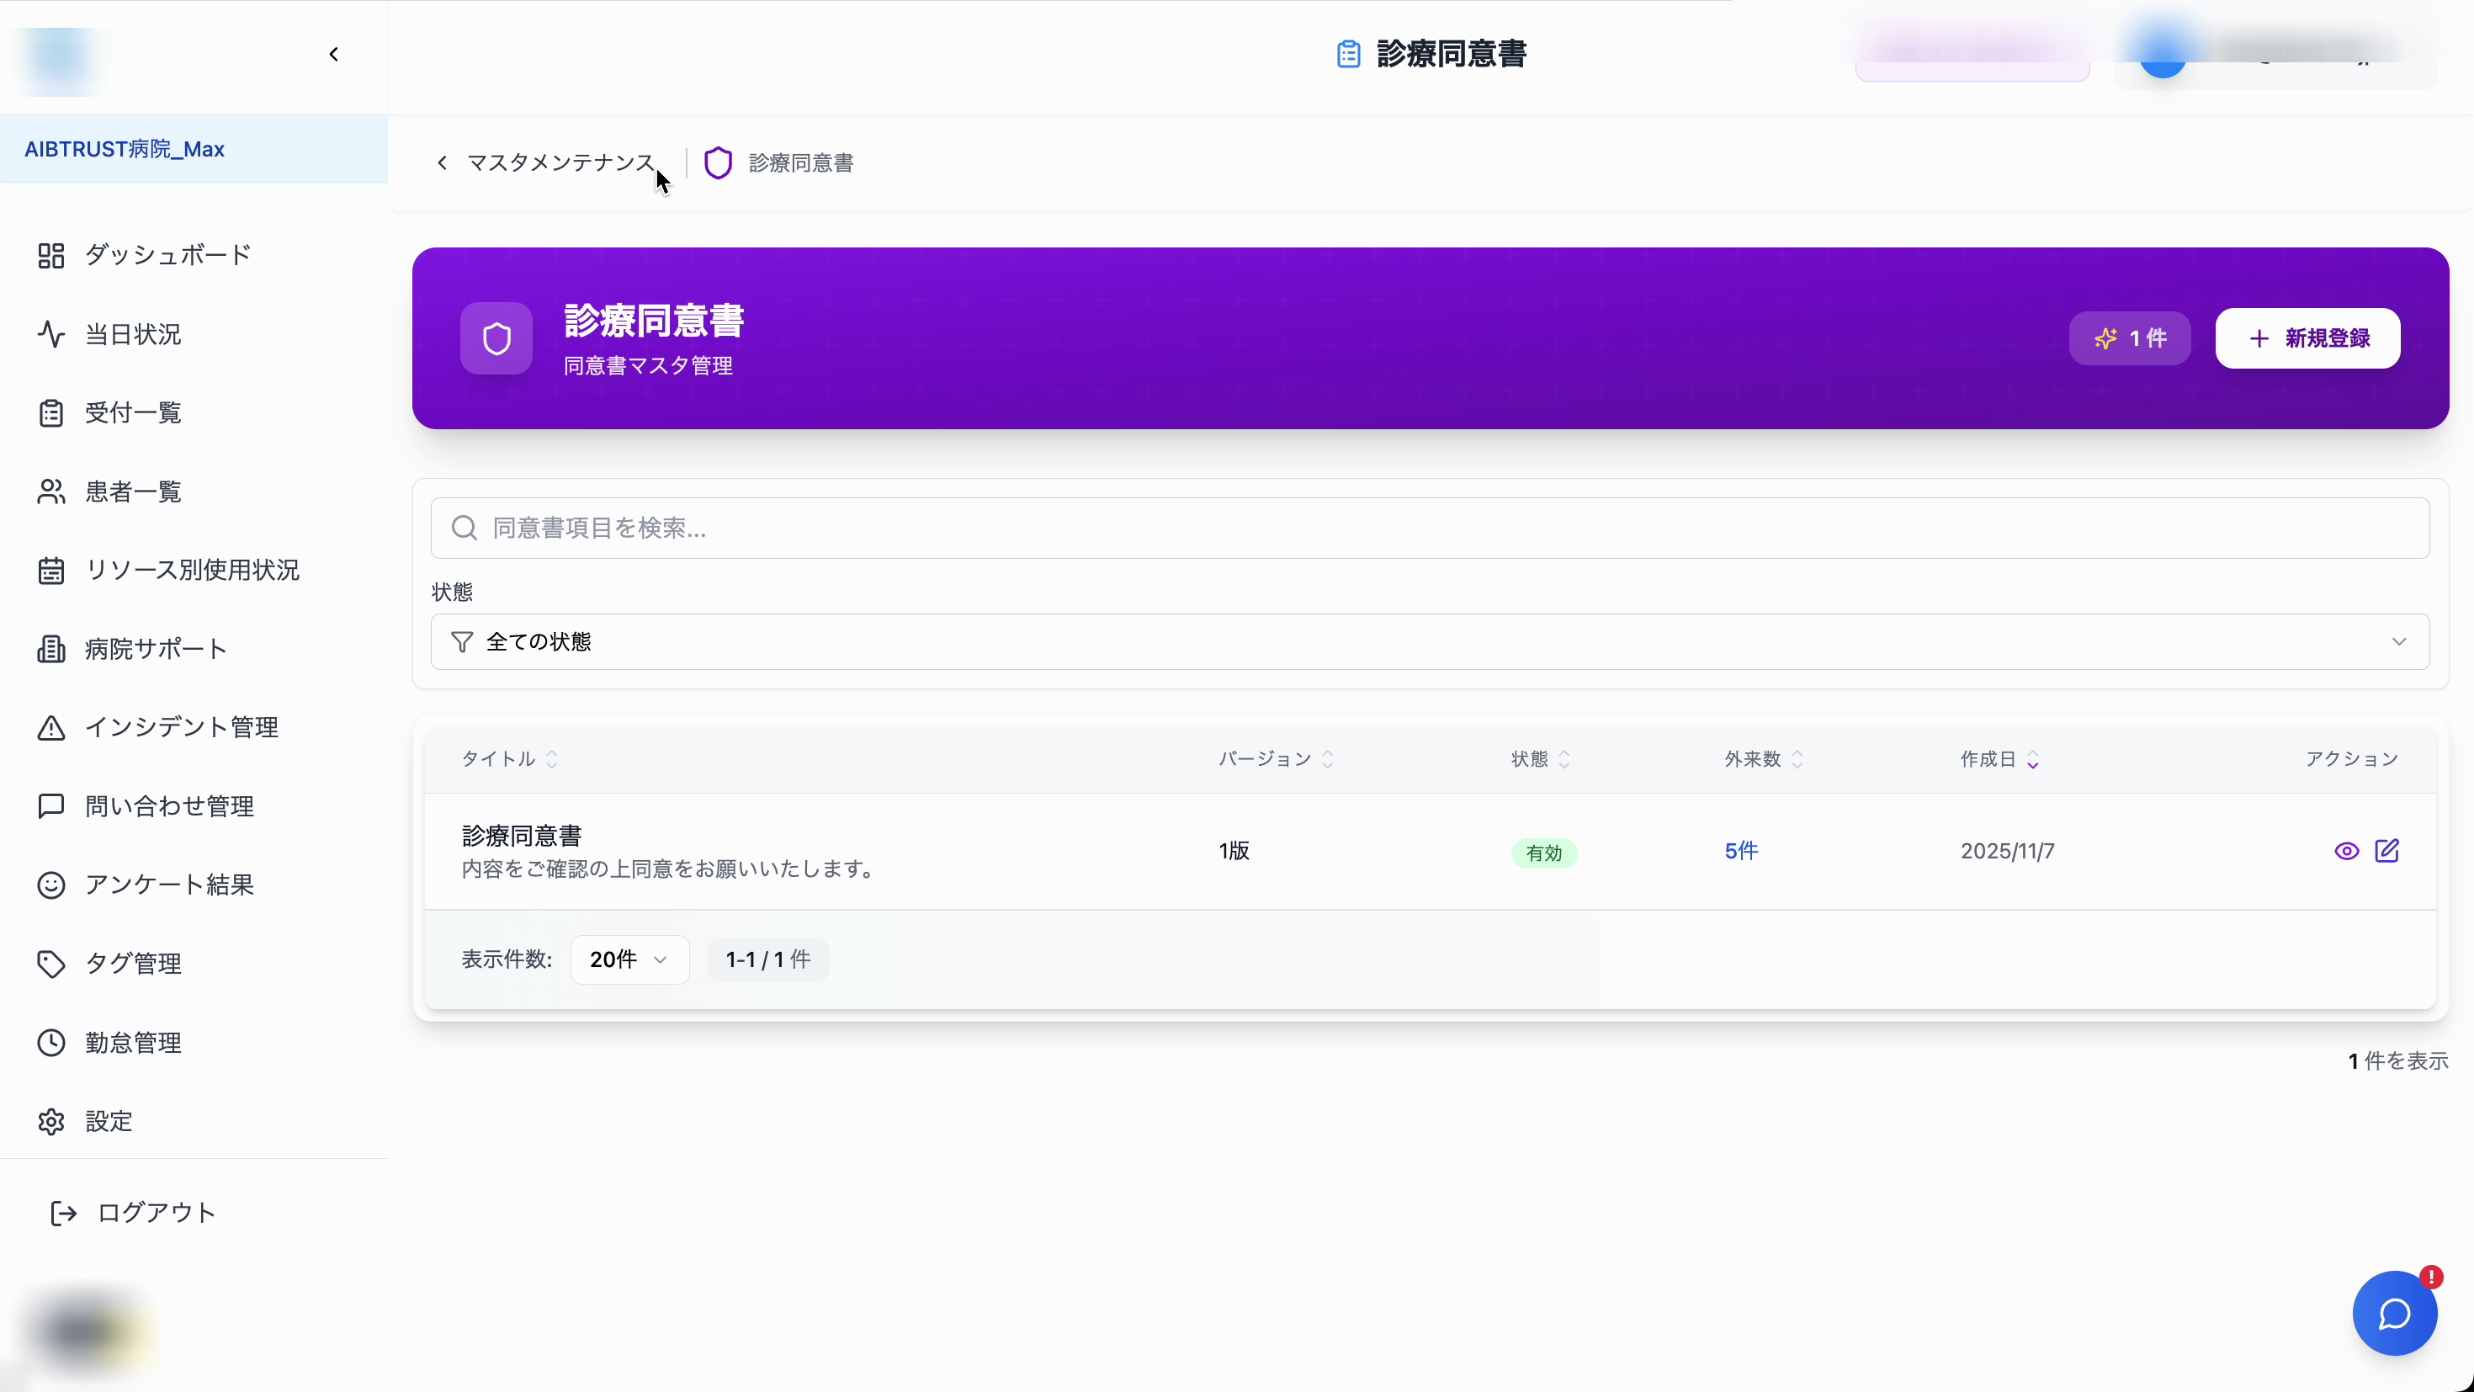This screenshot has width=2474, height=1392.
Task: Go back to マスタメンテナンス breadcrumb
Action: [560, 162]
